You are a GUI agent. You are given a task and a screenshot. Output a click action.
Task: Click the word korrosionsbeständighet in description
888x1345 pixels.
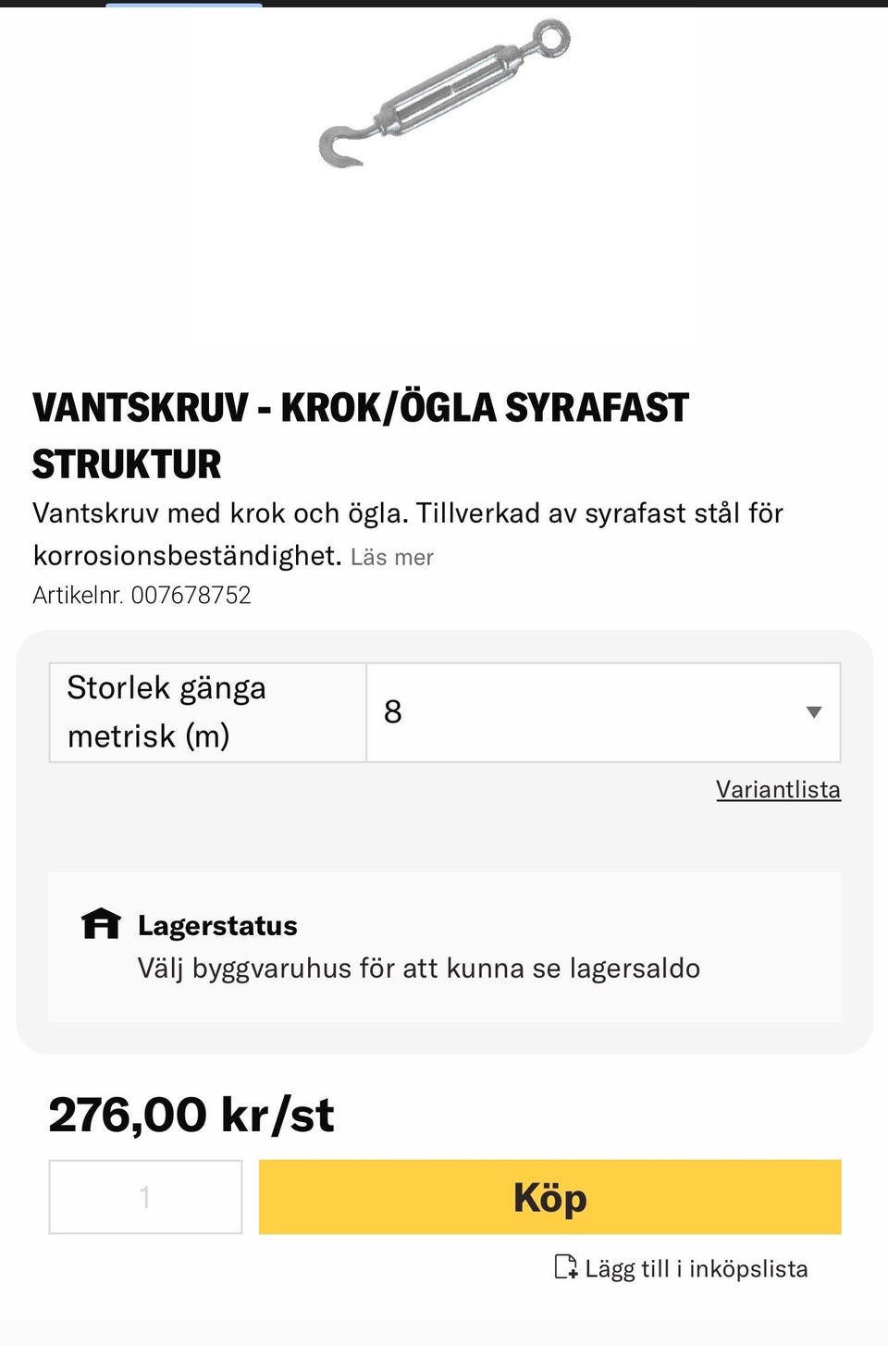pyautogui.click(x=188, y=556)
